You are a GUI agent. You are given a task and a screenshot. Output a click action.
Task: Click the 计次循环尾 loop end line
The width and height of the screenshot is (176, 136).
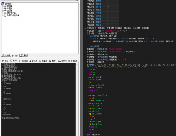tap(96, 47)
